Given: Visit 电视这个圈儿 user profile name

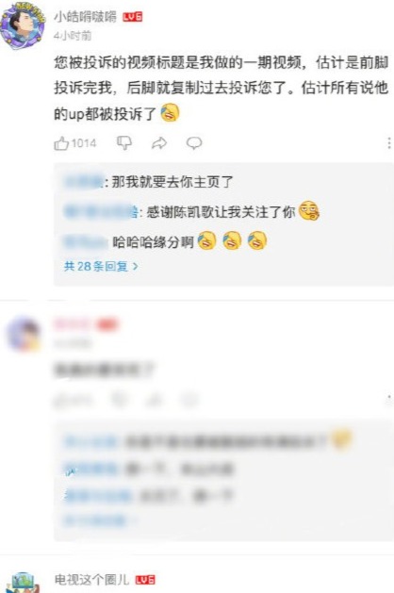Looking at the screenshot, I should 91,580.
